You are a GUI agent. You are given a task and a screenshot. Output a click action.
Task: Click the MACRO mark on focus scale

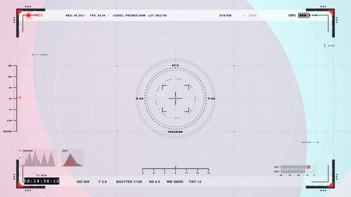point(7,131)
